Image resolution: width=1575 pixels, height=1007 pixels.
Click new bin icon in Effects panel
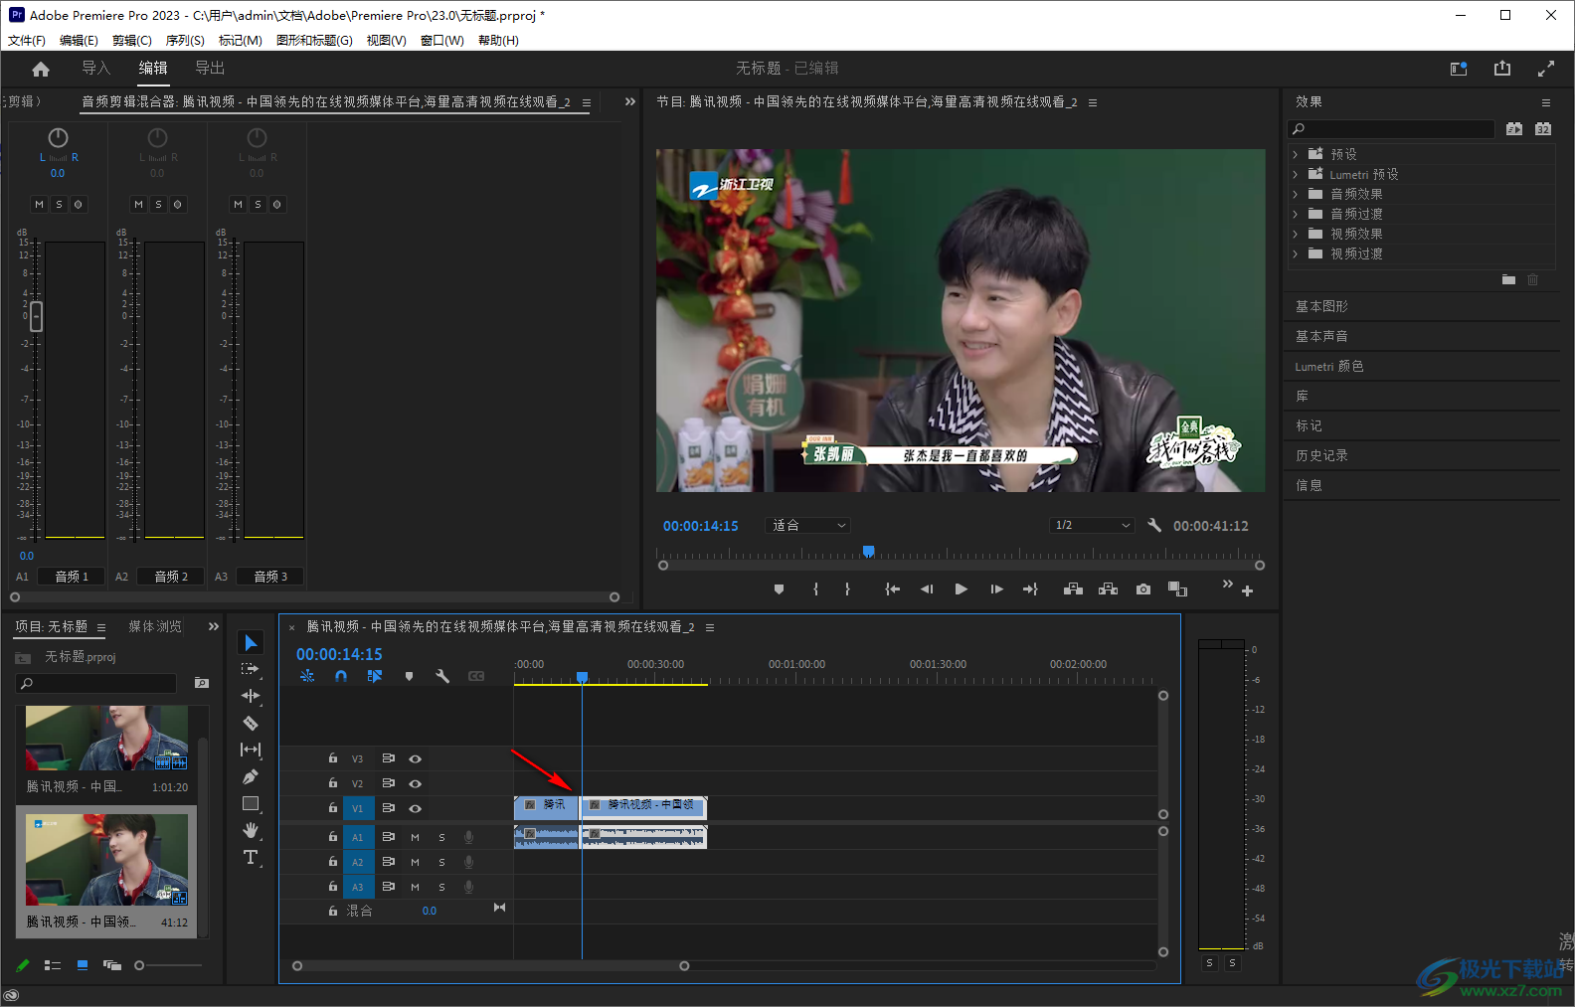pos(1508,280)
